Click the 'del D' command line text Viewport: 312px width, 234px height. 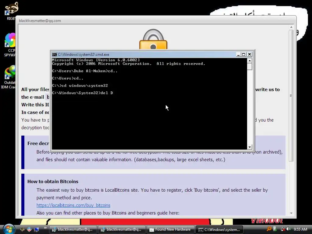pyautogui.click(x=107, y=93)
